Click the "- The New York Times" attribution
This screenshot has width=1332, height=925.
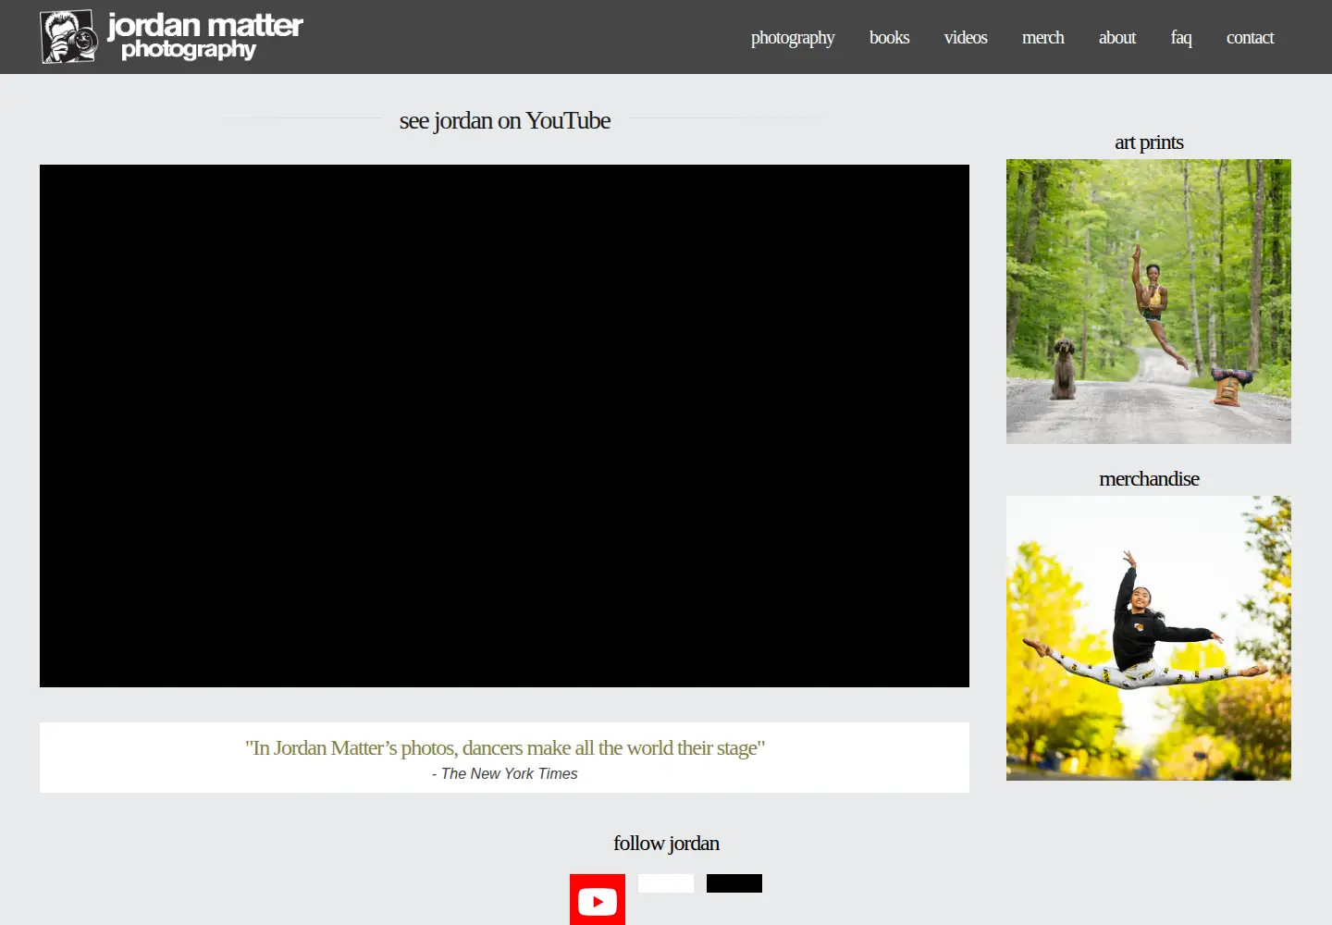pos(505,773)
